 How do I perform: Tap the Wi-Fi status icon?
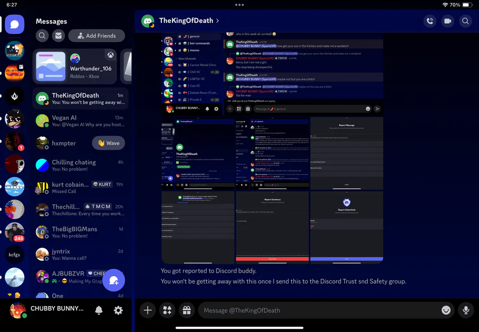pyautogui.click(x=445, y=5)
